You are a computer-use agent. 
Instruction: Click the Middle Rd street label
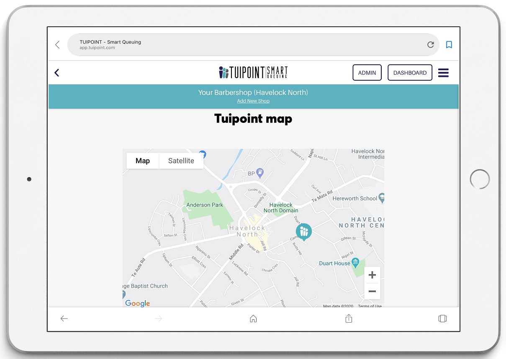point(237,252)
